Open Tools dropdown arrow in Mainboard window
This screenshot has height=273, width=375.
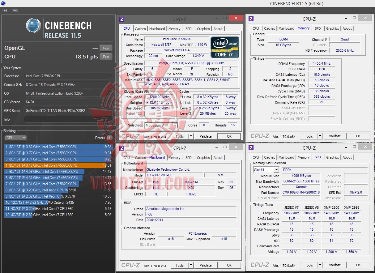tap(191, 265)
